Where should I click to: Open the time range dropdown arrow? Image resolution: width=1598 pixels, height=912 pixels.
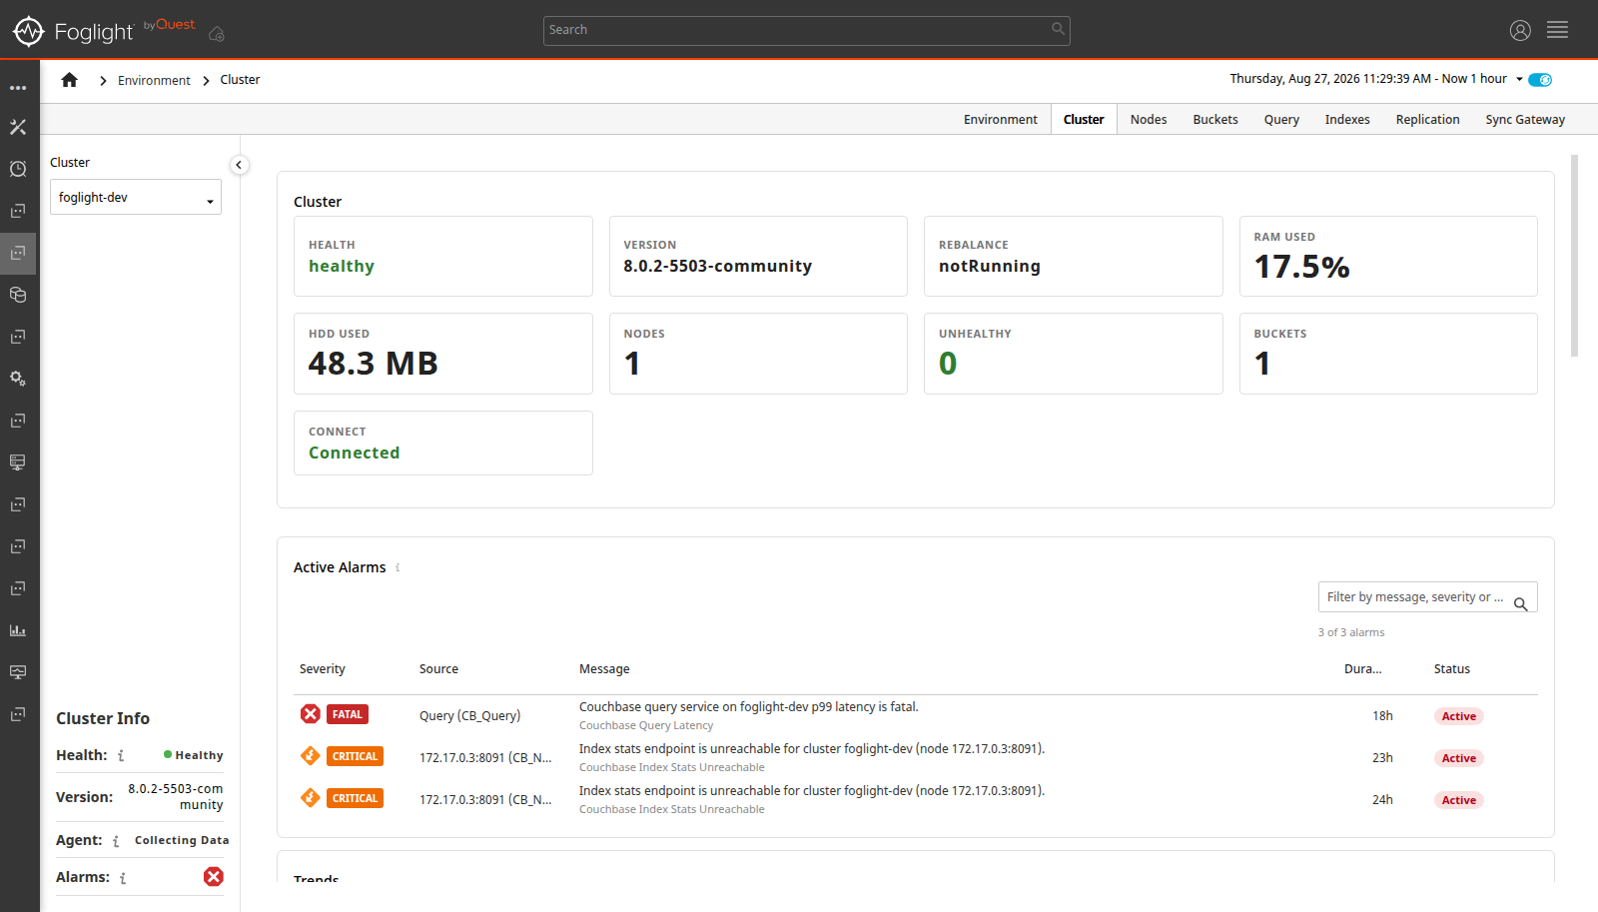pyautogui.click(x=1519, y=79)
